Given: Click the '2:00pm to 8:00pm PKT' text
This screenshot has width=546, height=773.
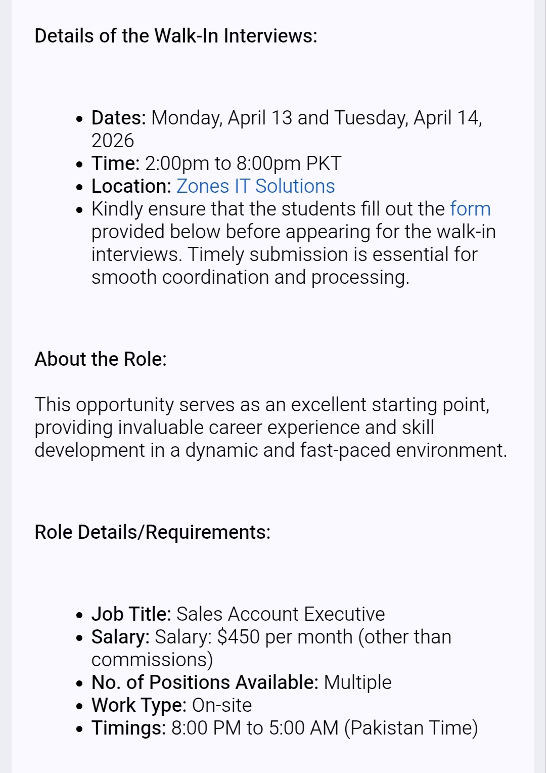Looking at the screenshot, I should 243,163.
